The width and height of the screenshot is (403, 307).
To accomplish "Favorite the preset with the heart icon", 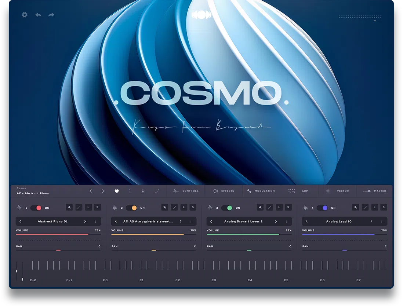I will (117, 191).
